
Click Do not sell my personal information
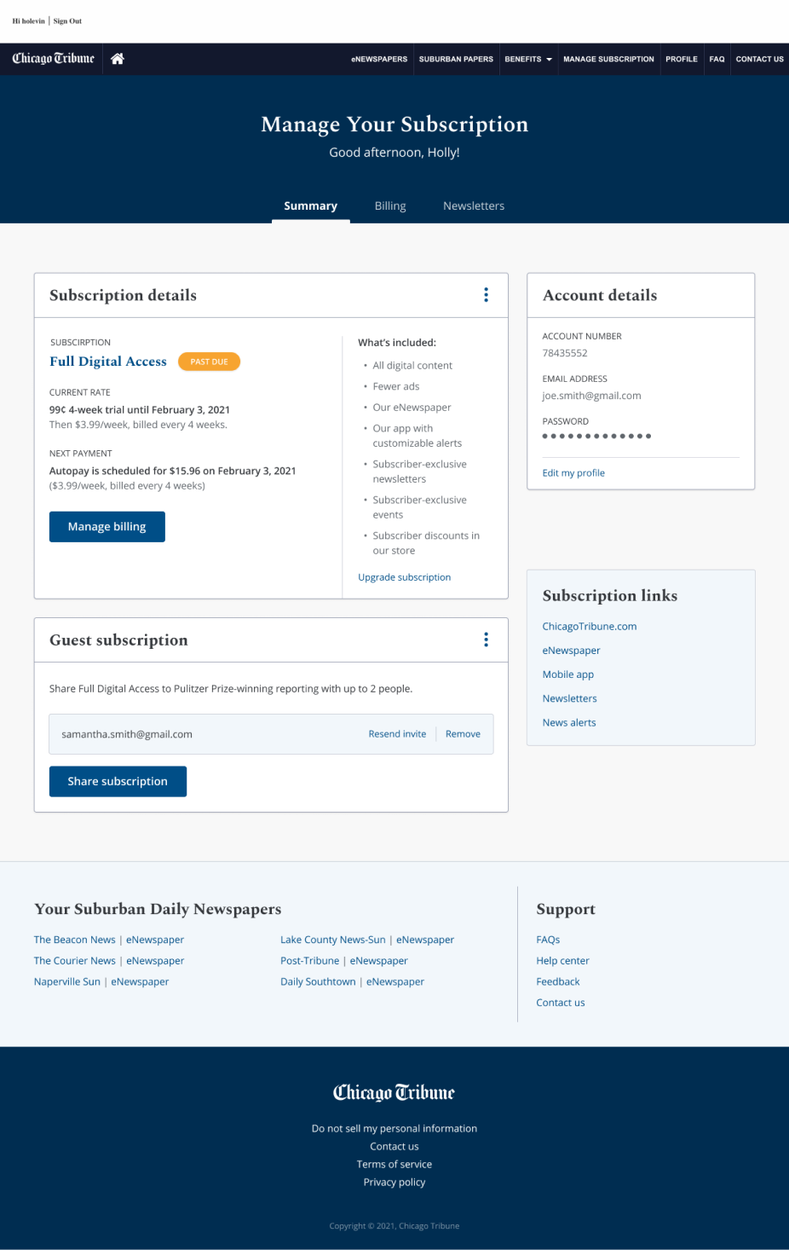(x=394, y=1129)
